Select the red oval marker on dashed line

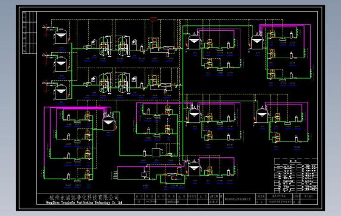pyautogui.click(x=154, y=20)
